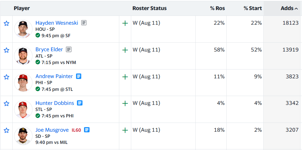The height and width of the screenshot is (150, 302).
Task: Open Hunter Dobbins blue notes icon
Action: (x=80, y=103)
